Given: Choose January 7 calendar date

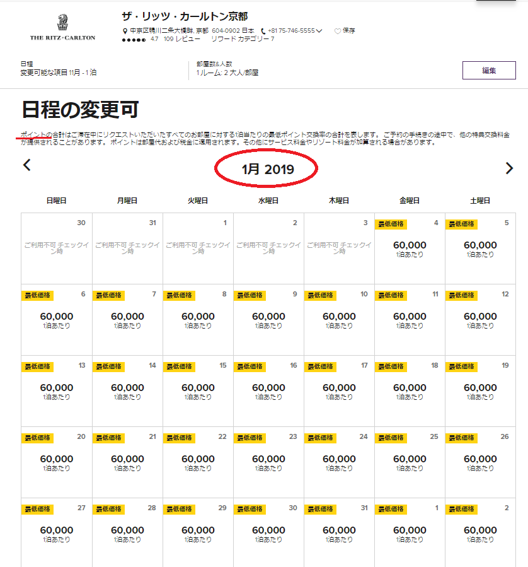Looking at the screenshot, I should coord(127,320).
